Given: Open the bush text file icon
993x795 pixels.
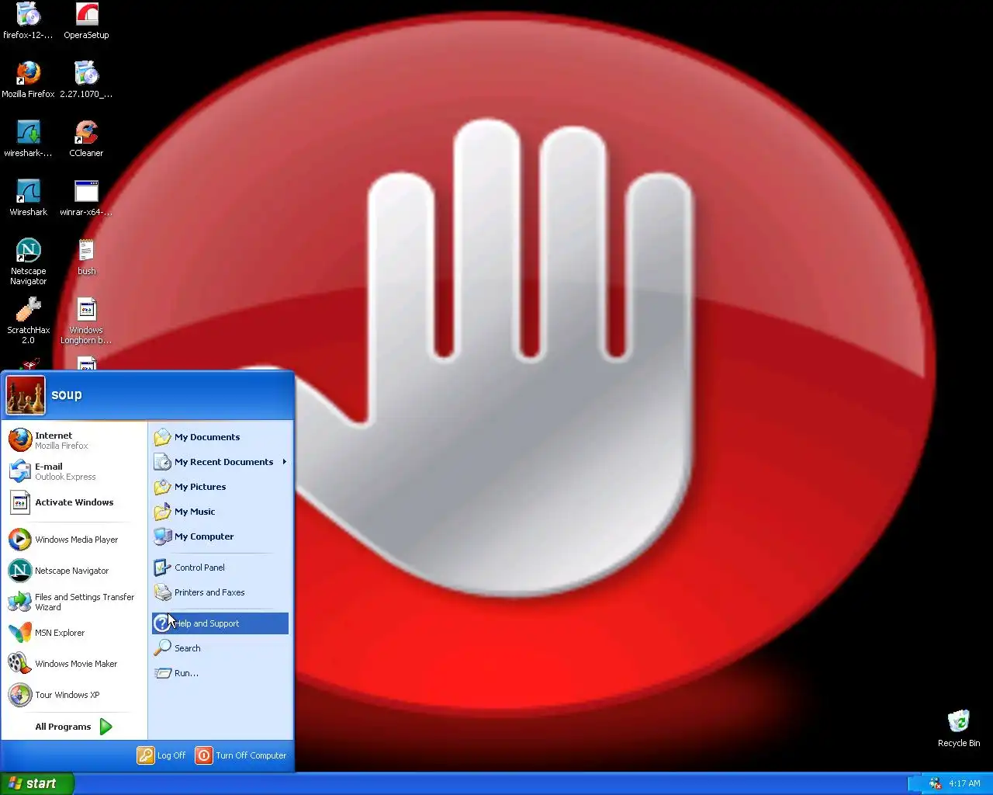Looking at the screenshot, I should (86, 257).
